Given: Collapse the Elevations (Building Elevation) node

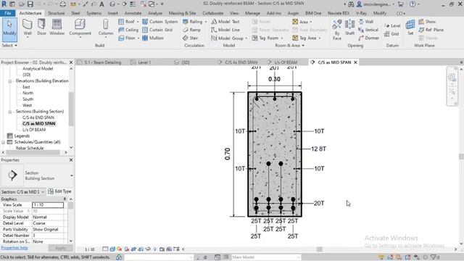Looking at the screenshot, I should [x=10, y=81].
